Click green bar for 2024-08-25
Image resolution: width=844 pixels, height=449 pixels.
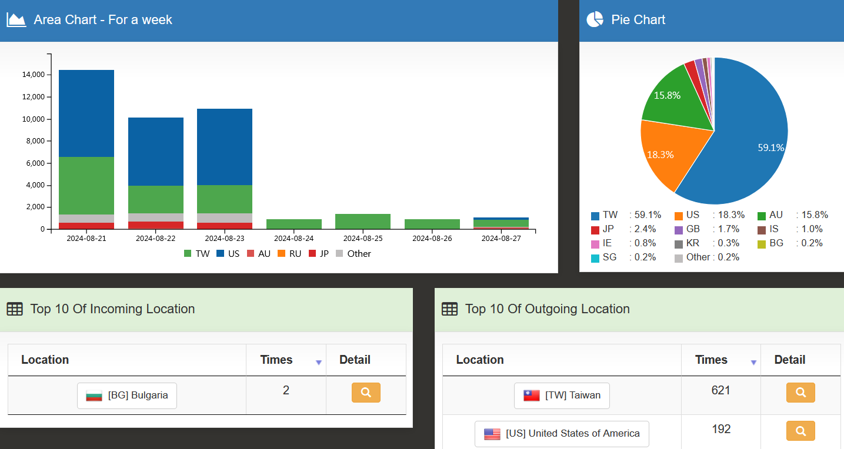363,222
